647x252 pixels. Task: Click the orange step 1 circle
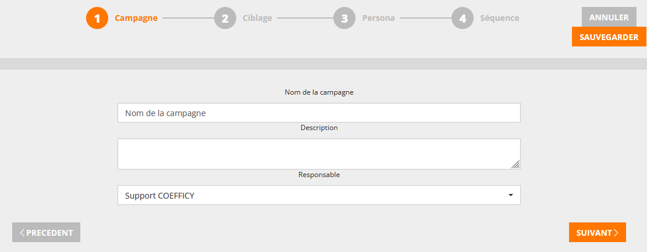[97, 18]
